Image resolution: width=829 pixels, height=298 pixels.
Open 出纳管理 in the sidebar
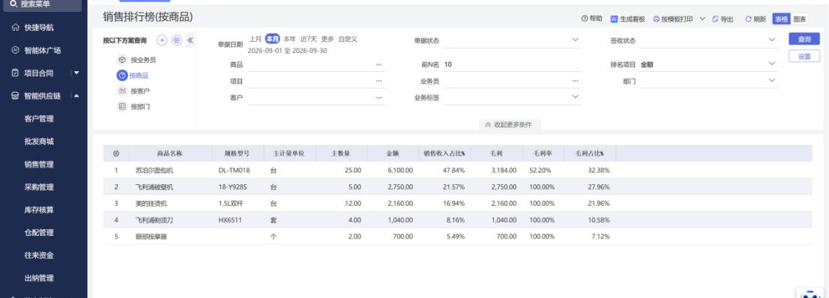point(39,278)
